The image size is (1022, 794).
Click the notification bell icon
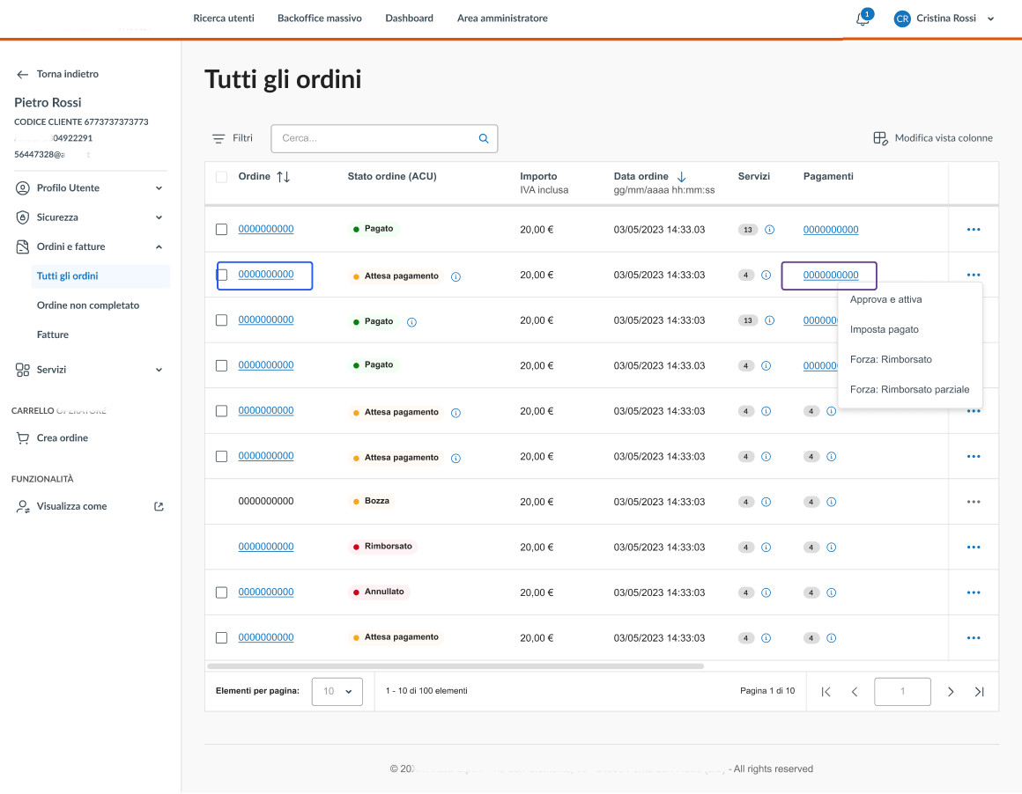[x=863, y=19]
